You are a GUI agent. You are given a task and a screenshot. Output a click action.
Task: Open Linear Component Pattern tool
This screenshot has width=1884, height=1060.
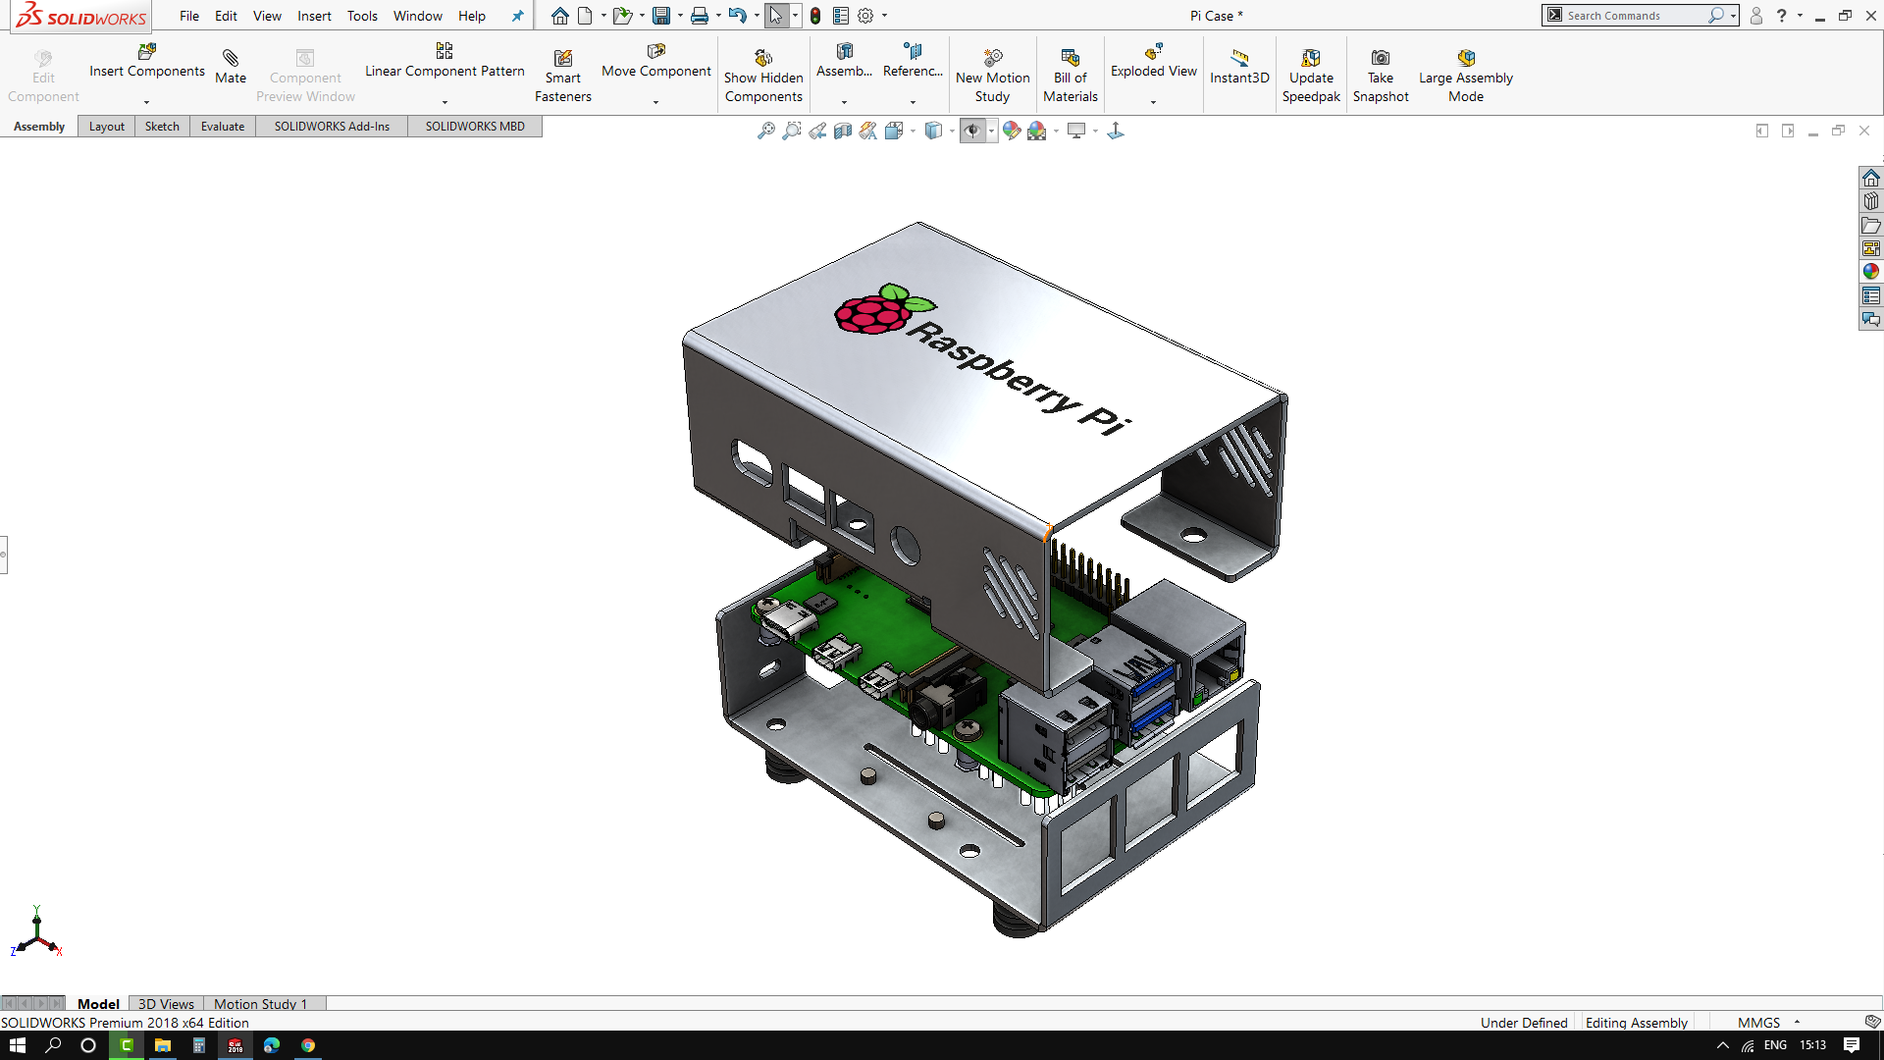[x=445, y=61]
